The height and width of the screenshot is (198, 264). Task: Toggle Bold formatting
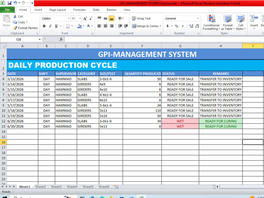point(44,26)
